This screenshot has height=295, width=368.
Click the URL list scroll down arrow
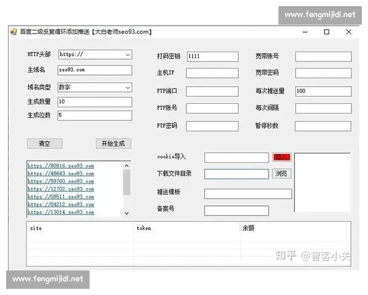pos(127,213)
